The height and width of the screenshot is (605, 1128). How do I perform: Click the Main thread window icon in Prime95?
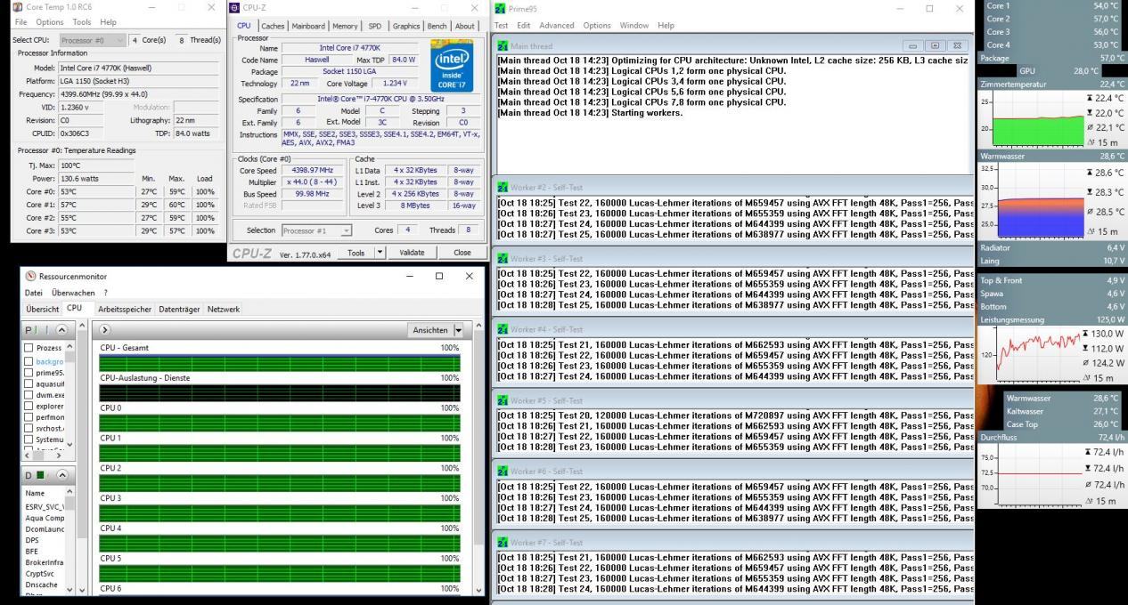point(503,46)
